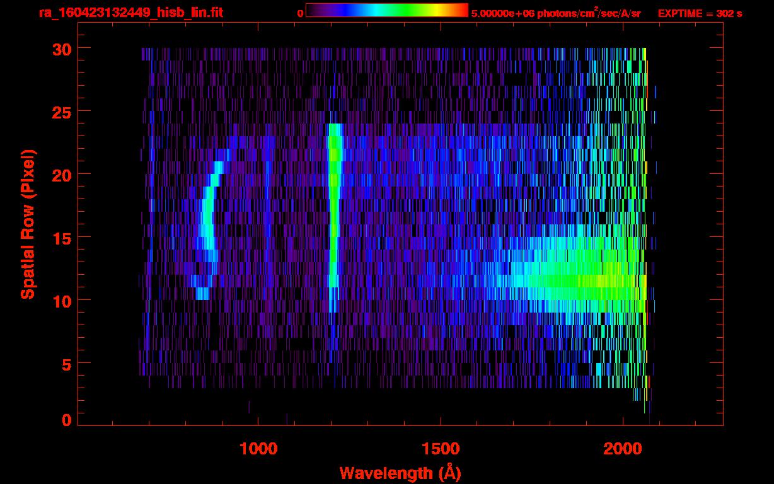Click the 1000 tick label on wavelength axis
This screenshot has width=774, height=484.
tap(258, 449)
